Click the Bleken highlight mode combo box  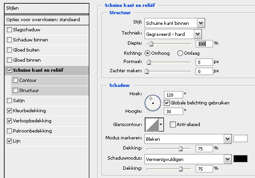[188, 139]
